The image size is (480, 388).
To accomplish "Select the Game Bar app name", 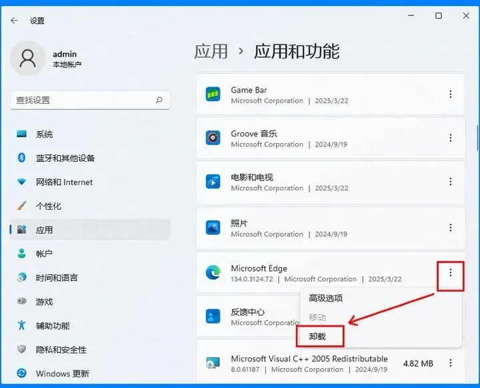I will point(249,90).
